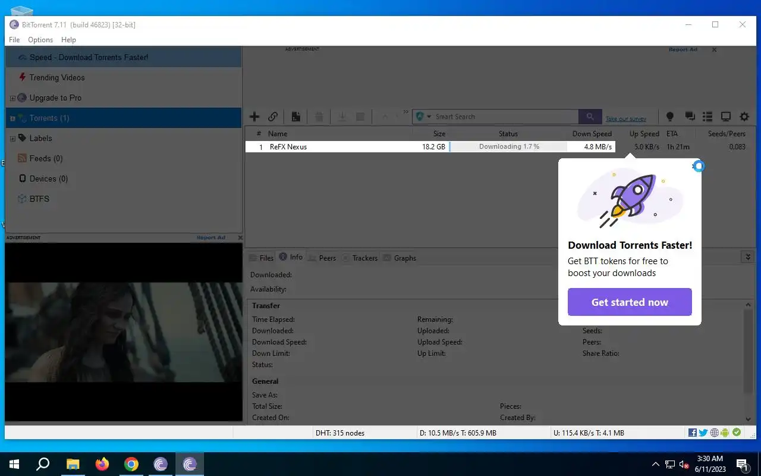This screenshot has width=761, height=476.
Task: Switch to the Files tab
Action: point(261,258)
